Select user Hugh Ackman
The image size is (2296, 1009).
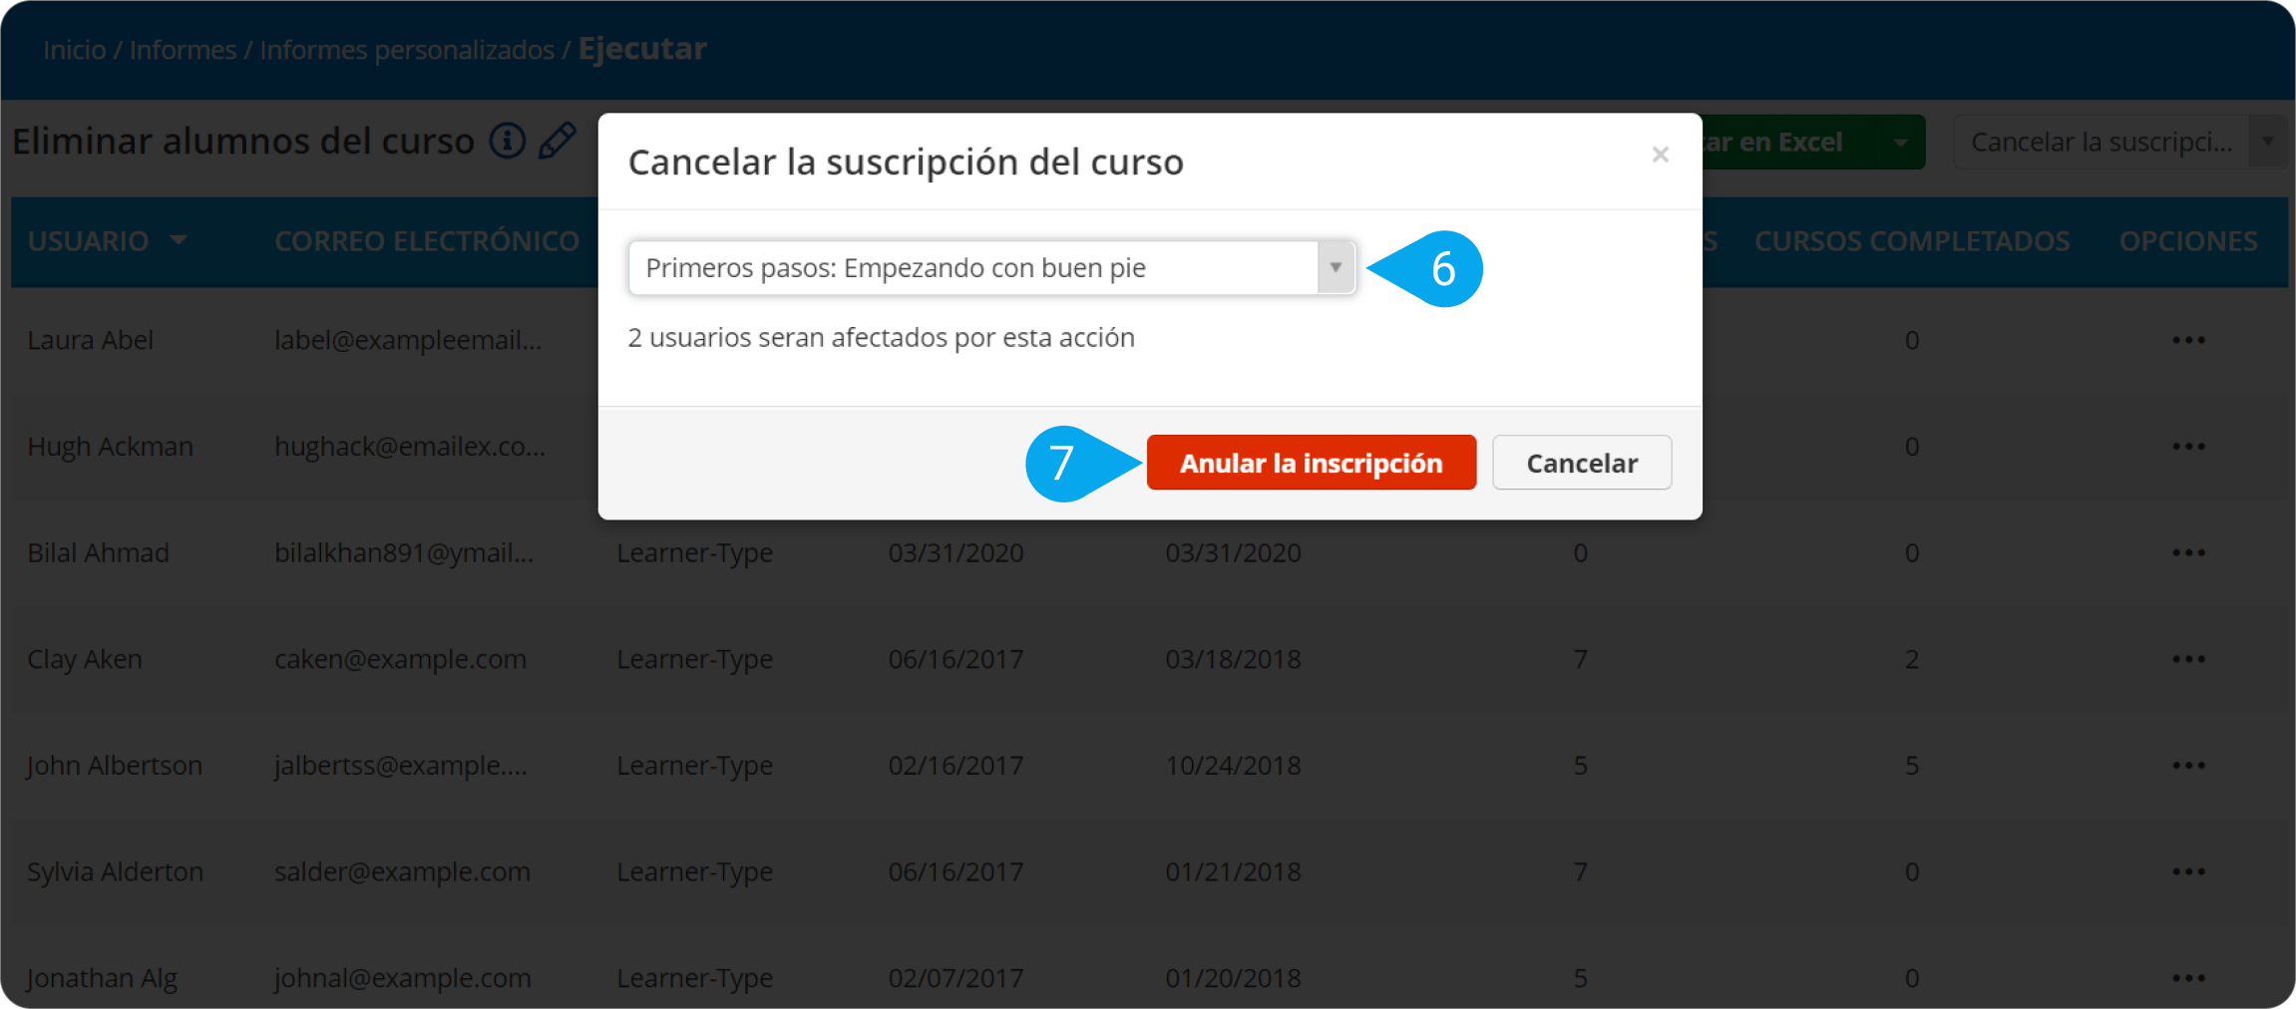[110, 447]
